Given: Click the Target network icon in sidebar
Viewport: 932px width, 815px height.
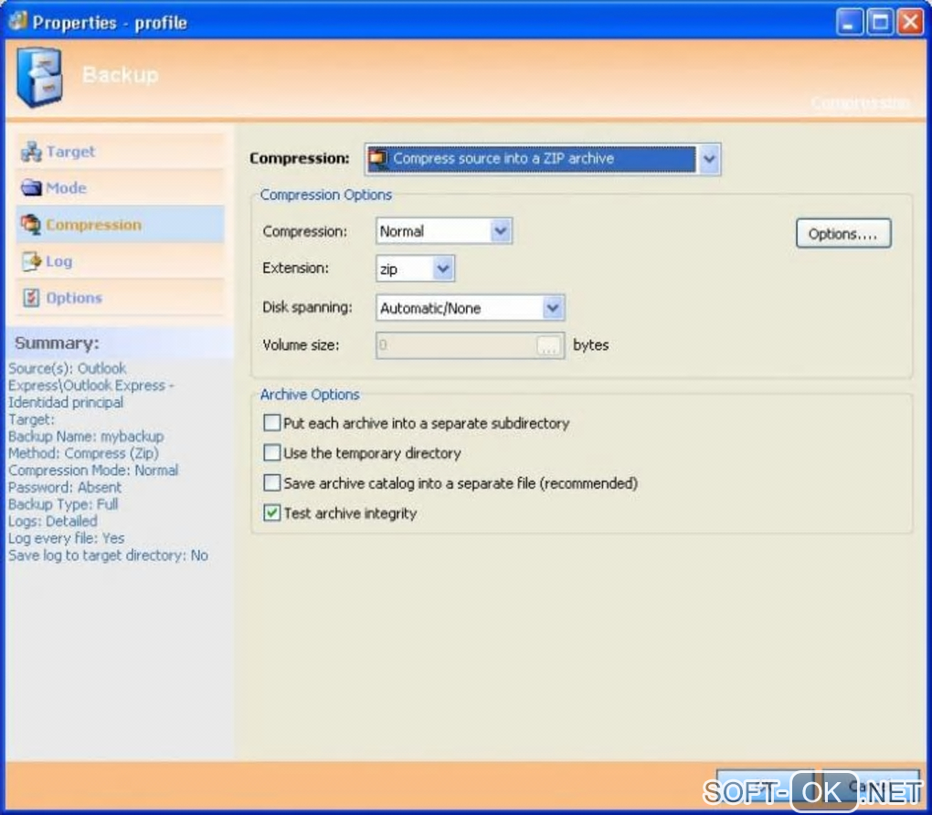Looking at the screenshot, I should tap(31, 153).
